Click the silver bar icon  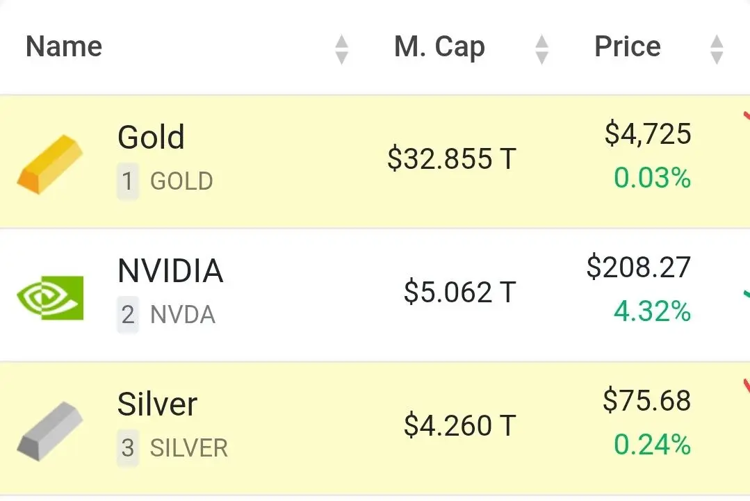tap(50, 431)
